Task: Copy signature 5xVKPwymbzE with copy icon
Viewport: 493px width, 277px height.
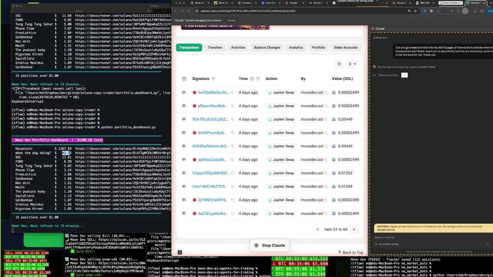Action: coord(233,133)
